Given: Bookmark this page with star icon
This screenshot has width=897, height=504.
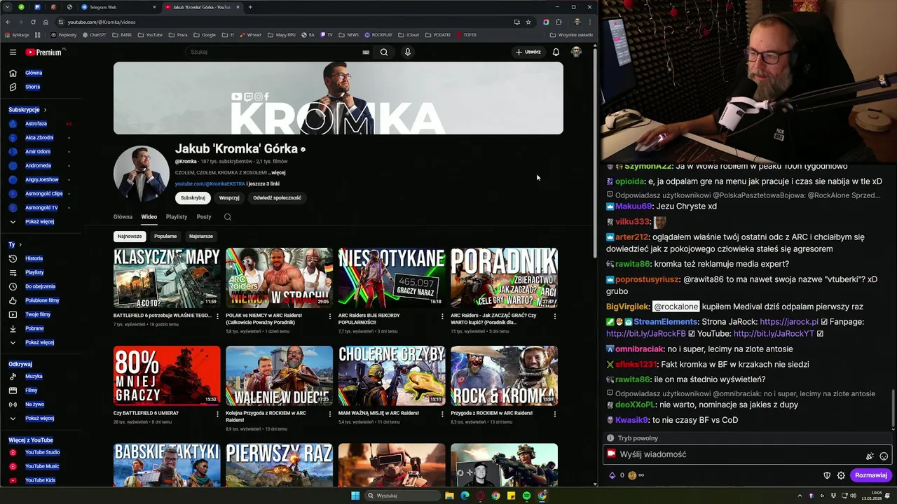Looking at the screenshot, I should pyautogui.click(x=529, y=22).
